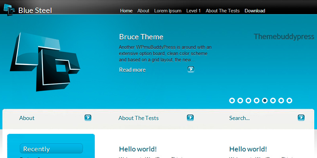317x158 pixels.
Task: Open About The Tests in gray bar
Action: [x=138, y=118]
